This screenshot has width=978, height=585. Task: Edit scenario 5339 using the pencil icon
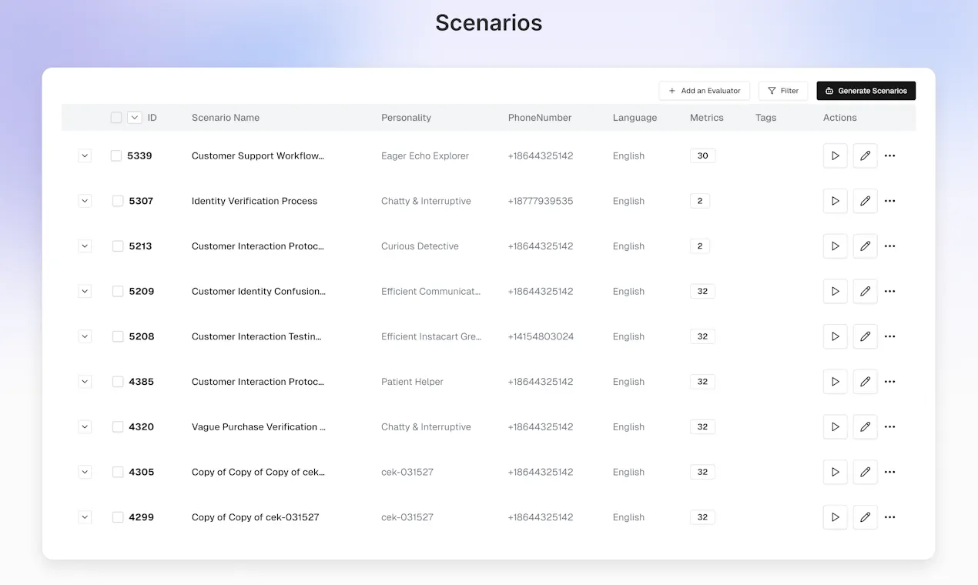(x=865, y=155)
